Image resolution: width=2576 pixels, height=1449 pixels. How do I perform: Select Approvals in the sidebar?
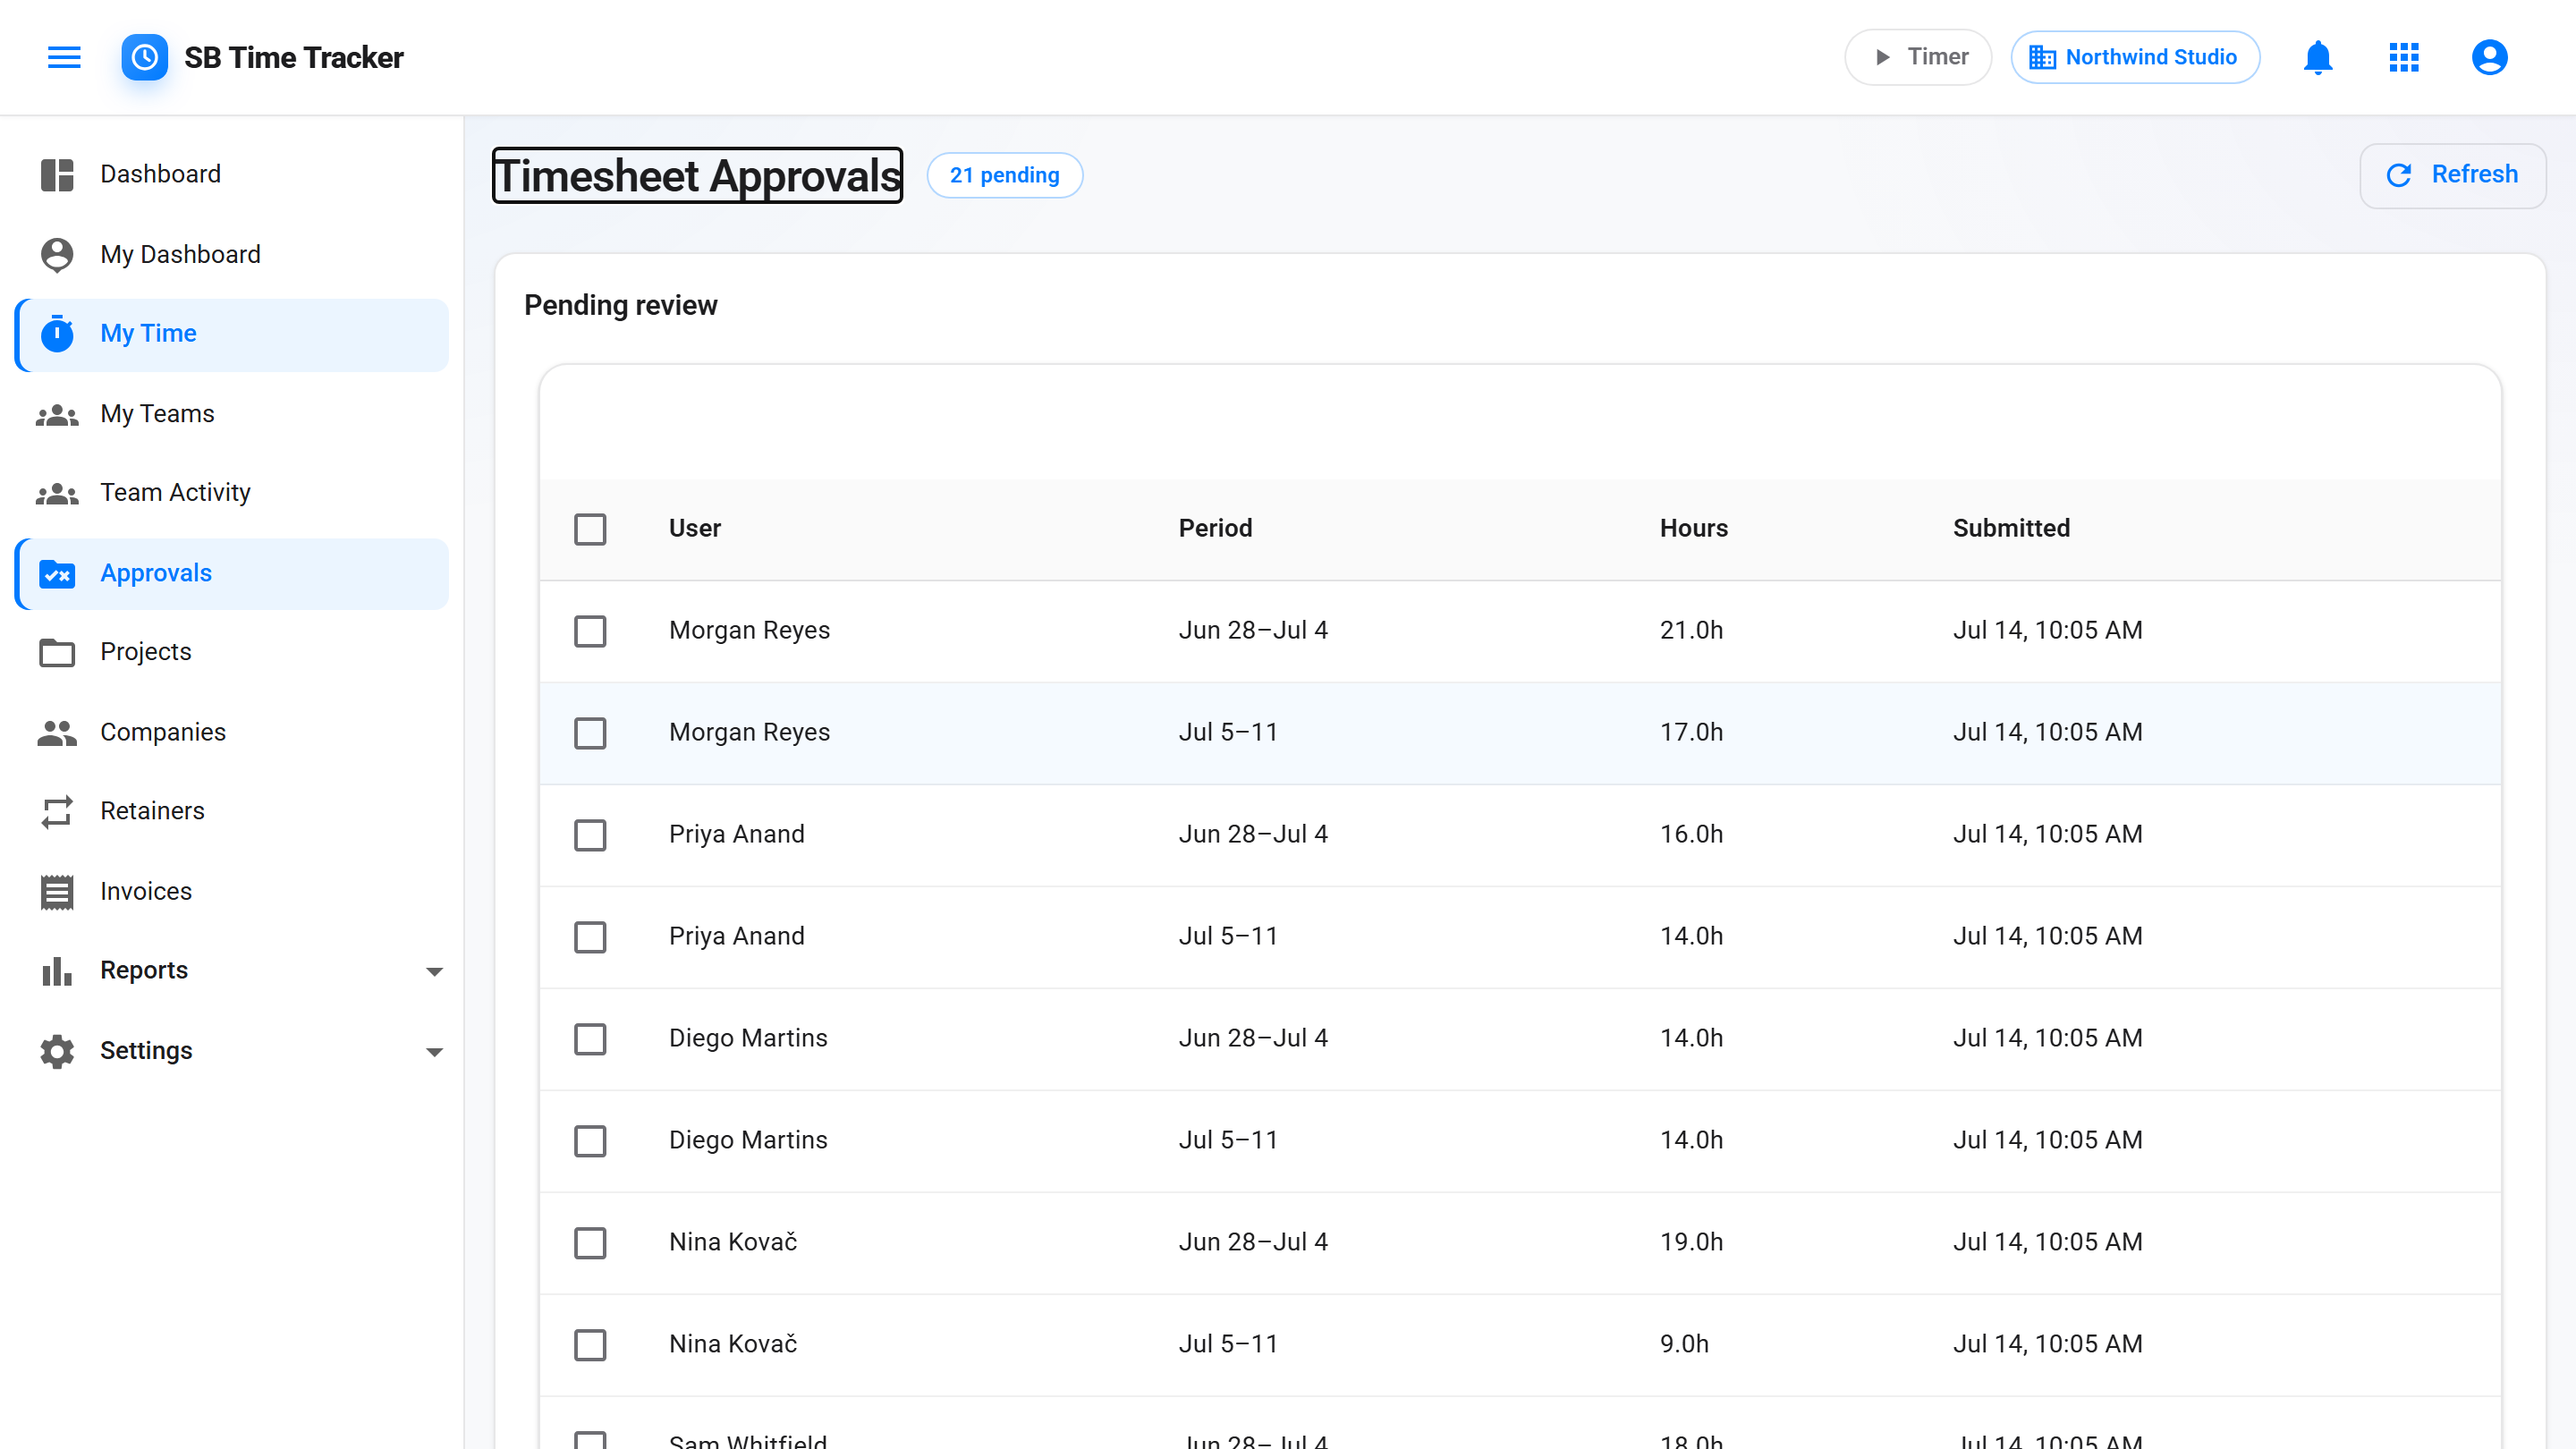pyautogui.click(x=232, y=574)
